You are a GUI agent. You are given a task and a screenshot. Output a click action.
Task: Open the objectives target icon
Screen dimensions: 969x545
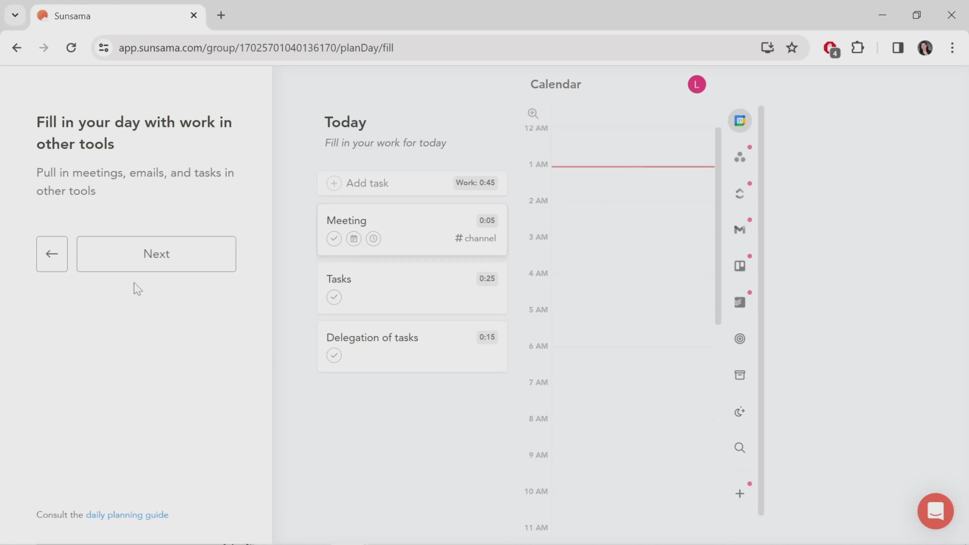(x=740, y=339)
